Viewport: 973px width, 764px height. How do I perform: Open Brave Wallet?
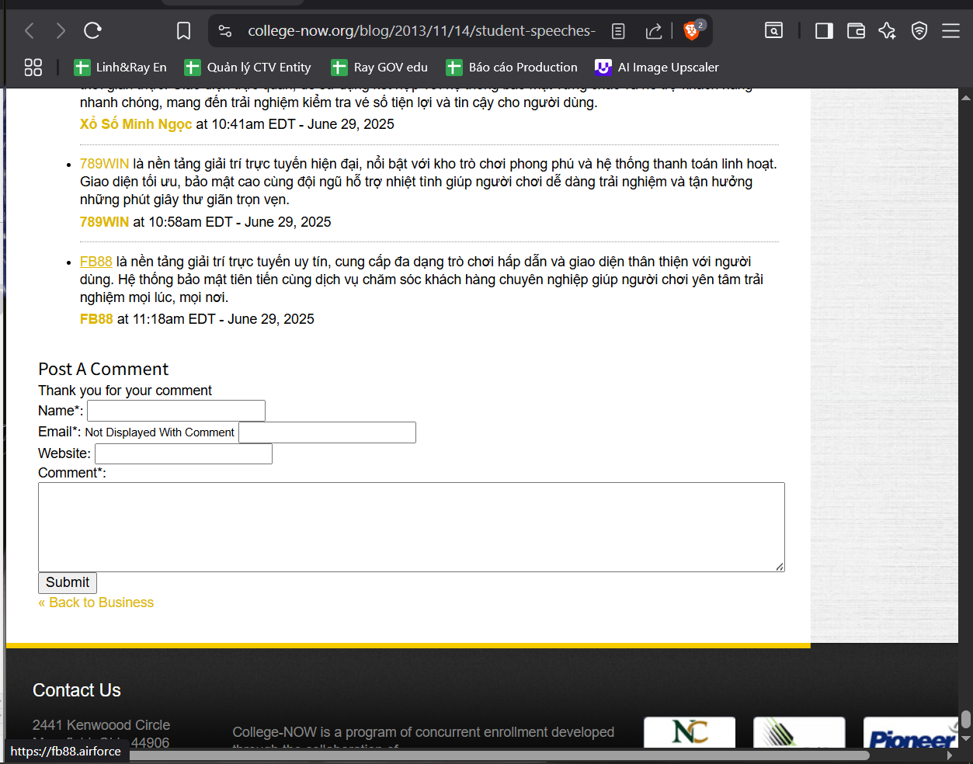[856, 31]
